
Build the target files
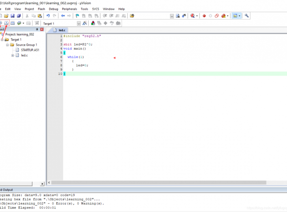[x=6, y=23]
